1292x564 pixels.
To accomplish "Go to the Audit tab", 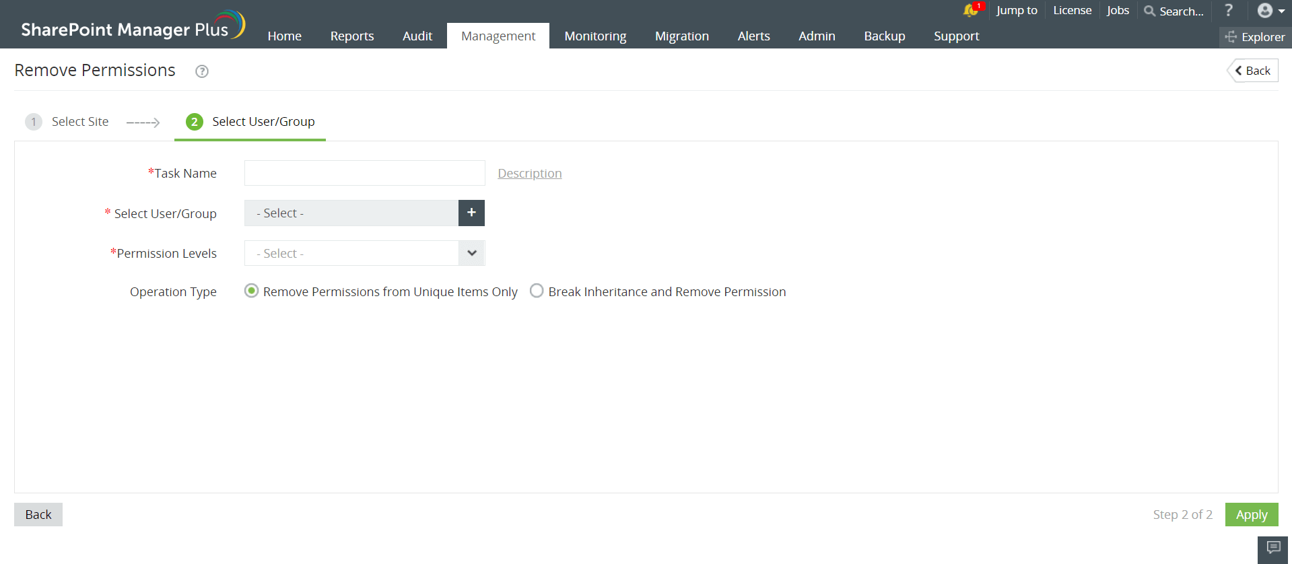I will pos(417,36).
